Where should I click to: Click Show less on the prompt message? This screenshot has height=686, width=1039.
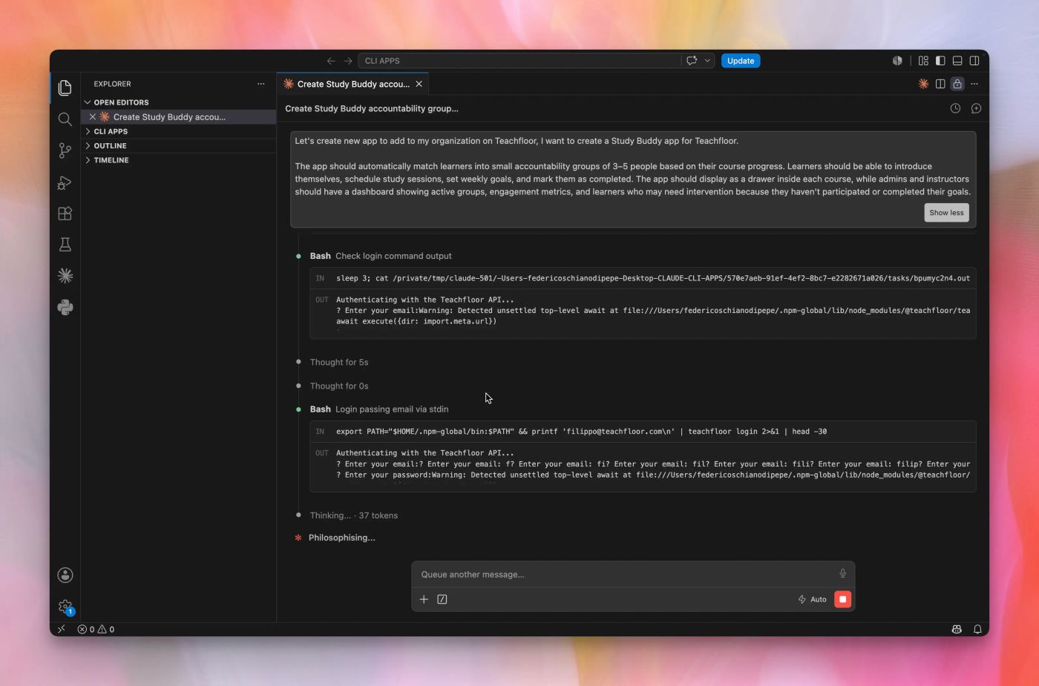[946, 213]
